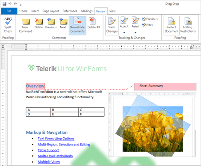Toggle Show/Hide Comments
This screenshot has width=201, height=166.
77,25
